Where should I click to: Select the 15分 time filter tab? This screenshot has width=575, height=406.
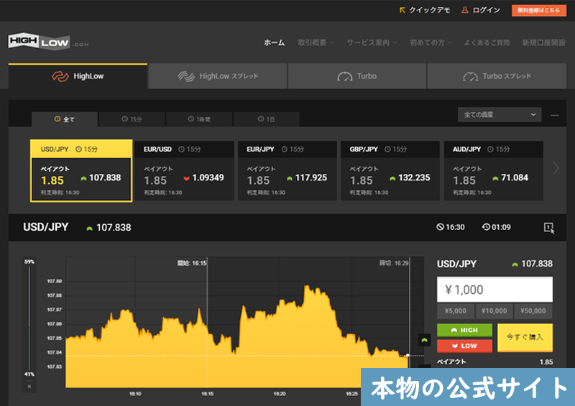coord(132,119)
